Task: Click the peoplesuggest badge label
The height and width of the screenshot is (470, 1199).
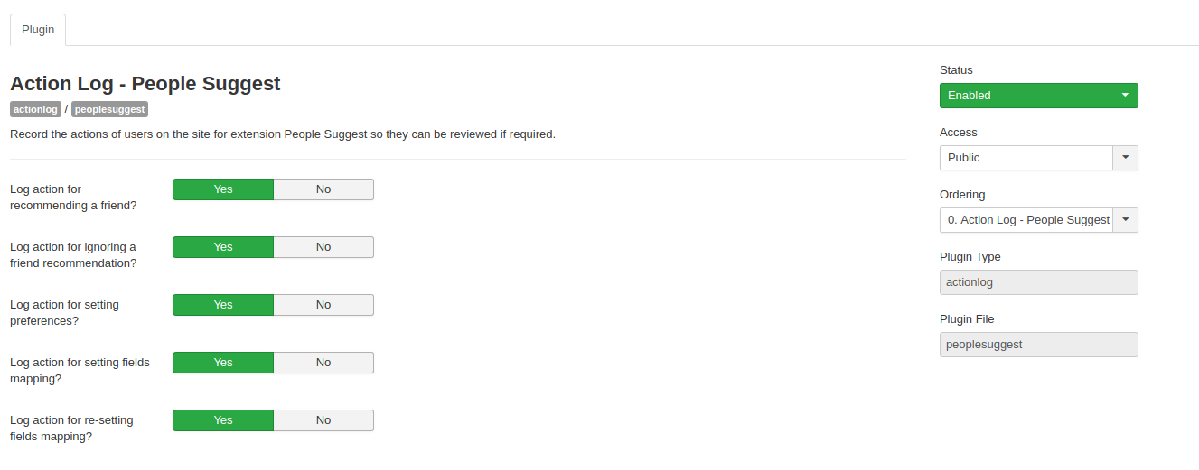Action: tap(109, 109)
